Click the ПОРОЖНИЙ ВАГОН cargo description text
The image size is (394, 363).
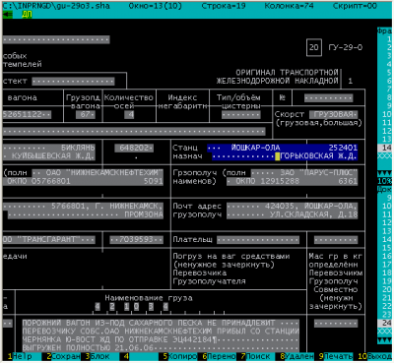click(x=161, y=335)
